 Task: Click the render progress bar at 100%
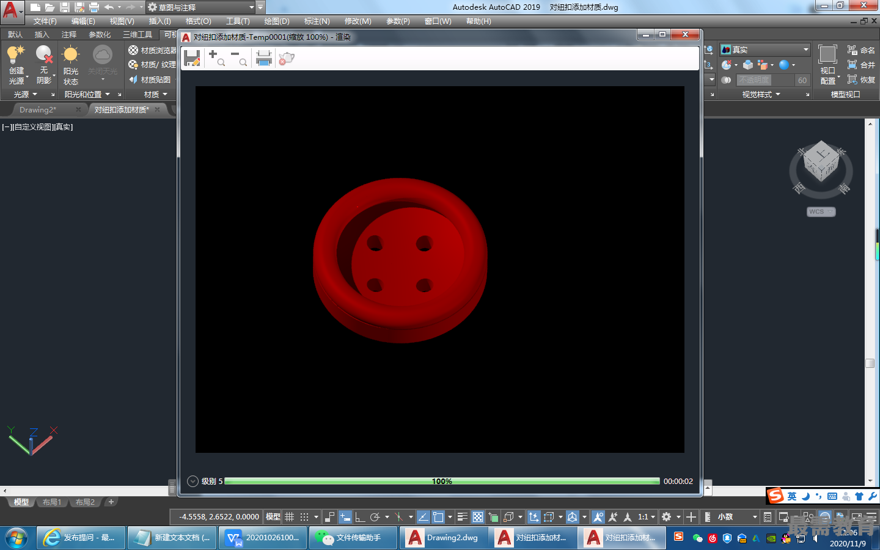pos(442,481)
